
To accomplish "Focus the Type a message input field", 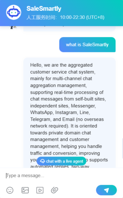I will 61,175.
